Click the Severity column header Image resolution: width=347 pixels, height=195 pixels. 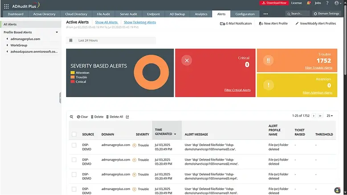(x=142, y=134)
